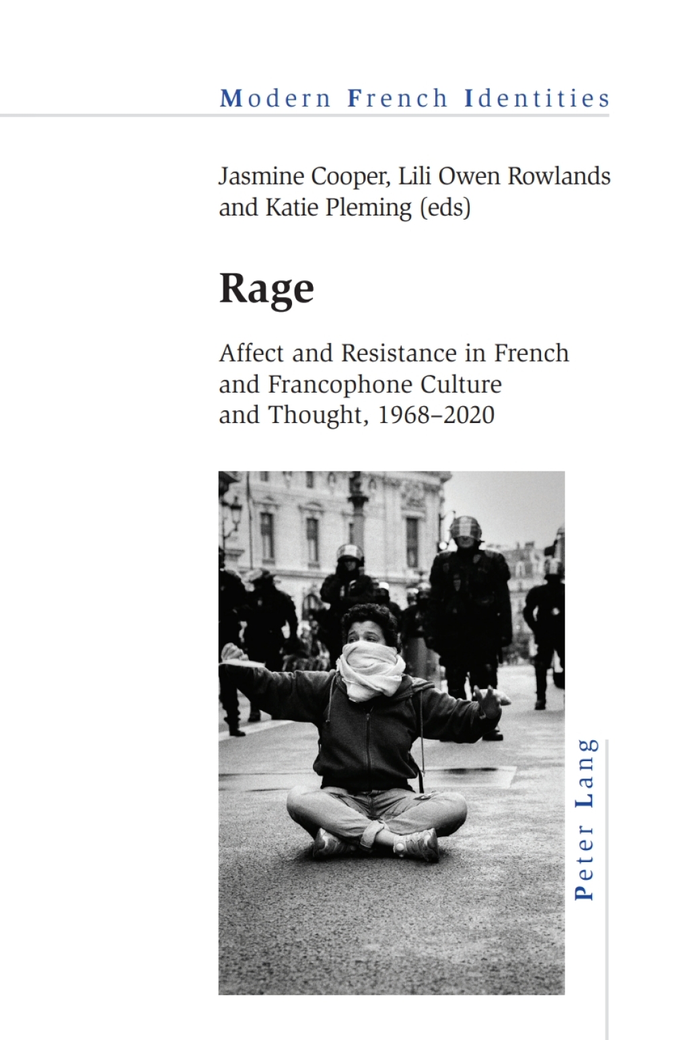The height and width of the screenshot is (1040, 689).
Task: Select the name "Lili Owen Rowlands"
Action: tap(505, 176)
